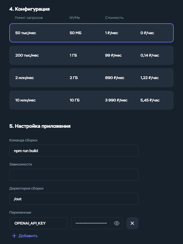Reveal the hidden OPENAI_API_KEY value with eye icon

point(117,223)
